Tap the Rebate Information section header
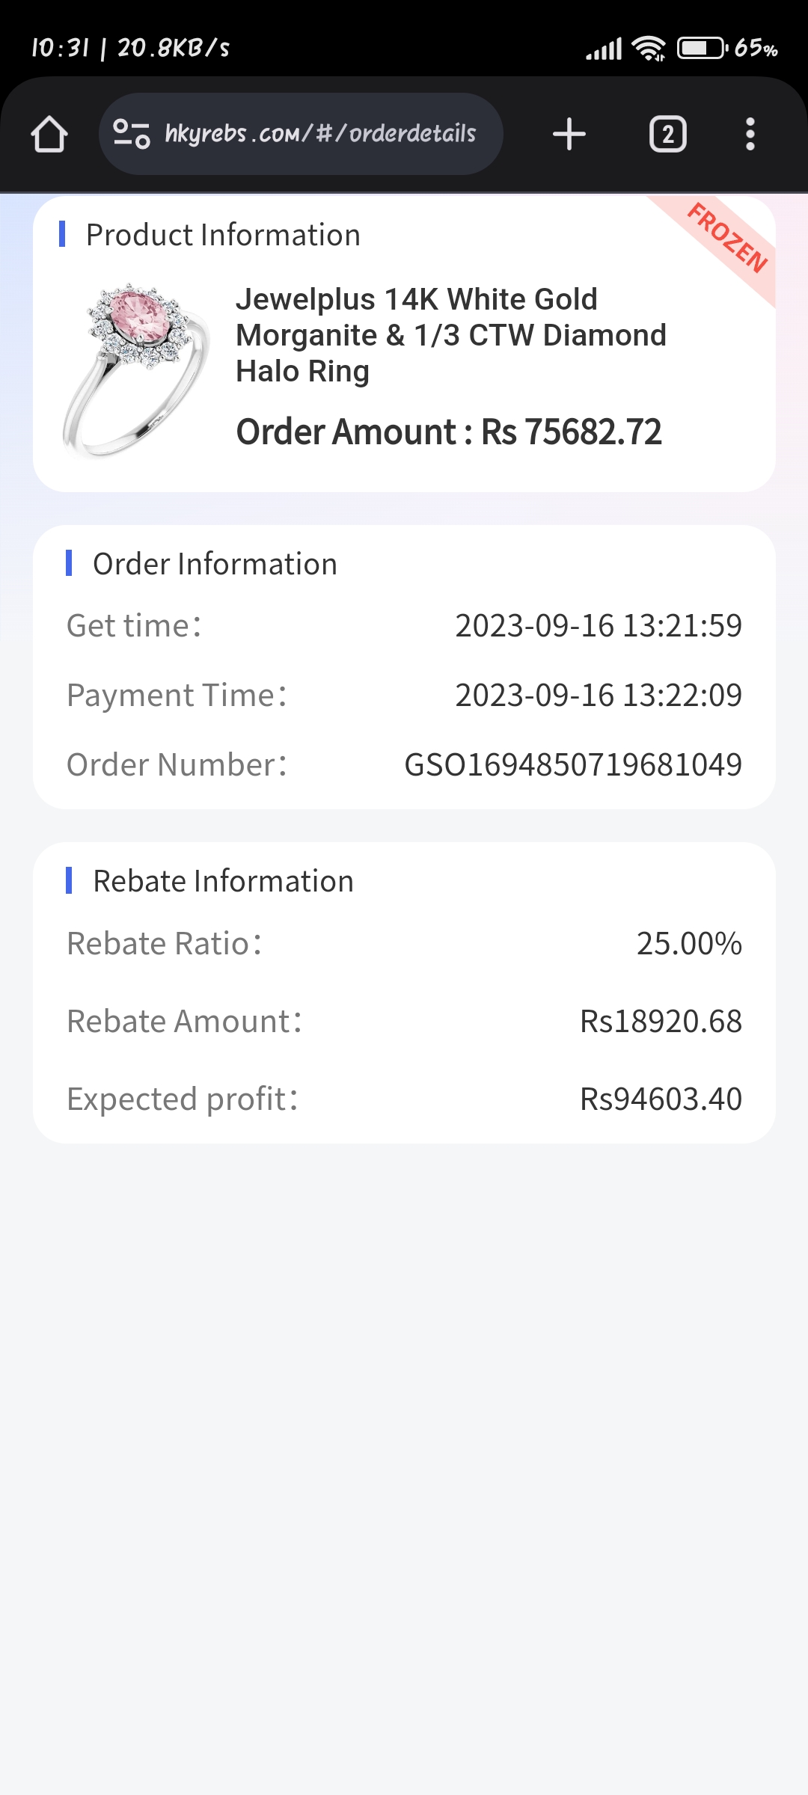 pyautogui.click(x=223, y=881)
